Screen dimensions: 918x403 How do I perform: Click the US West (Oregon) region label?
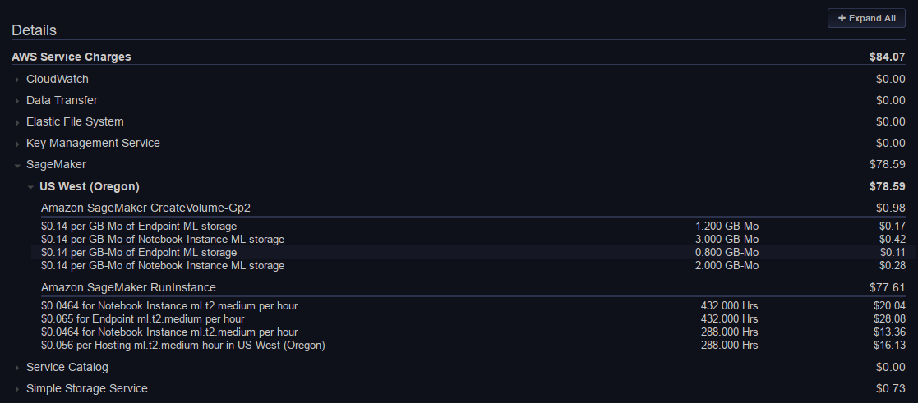(x=90, y=185)
